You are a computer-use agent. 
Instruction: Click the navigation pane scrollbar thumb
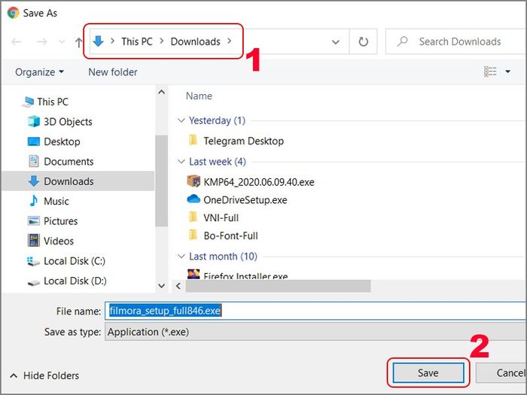pos(162,181)
